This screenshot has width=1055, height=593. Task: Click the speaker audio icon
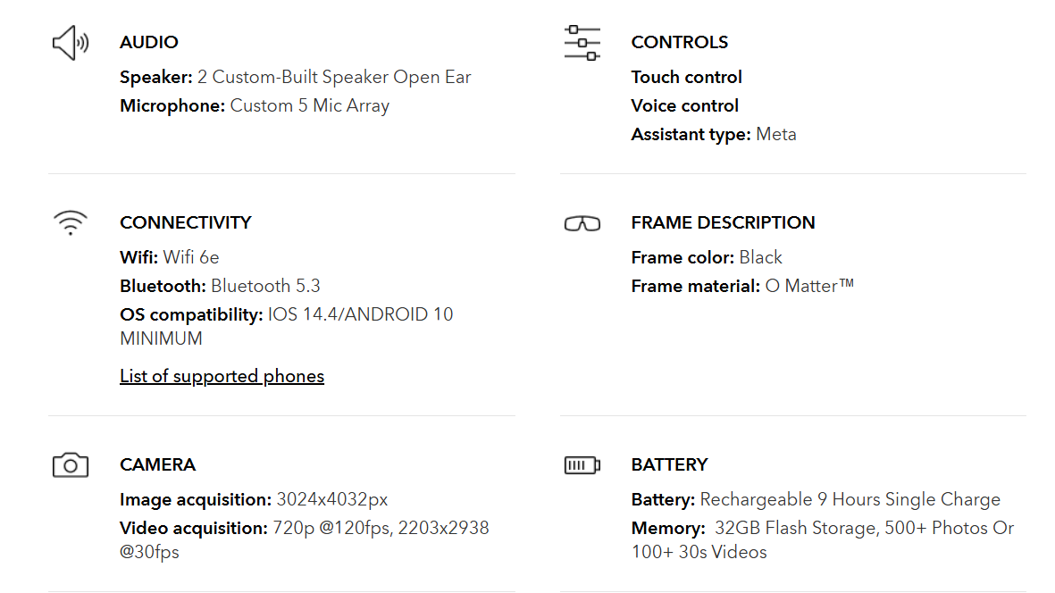coord(71,43)
